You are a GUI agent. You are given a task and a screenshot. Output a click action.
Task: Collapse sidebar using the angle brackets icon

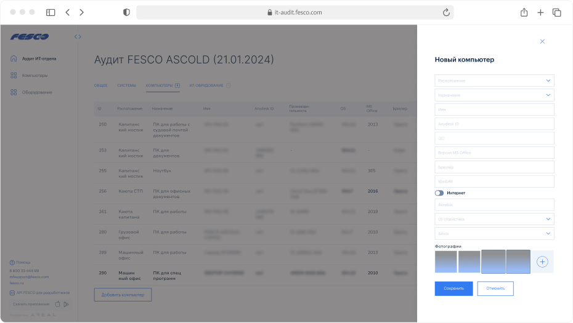click(x=78, y=37)
